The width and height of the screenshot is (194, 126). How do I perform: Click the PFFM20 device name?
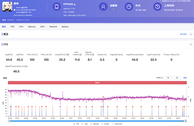coord(68,4)
